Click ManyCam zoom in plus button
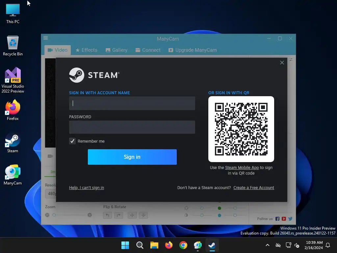The width and height of the screenshot is (337, 253). pyautogui.click(x=90, y=215)
